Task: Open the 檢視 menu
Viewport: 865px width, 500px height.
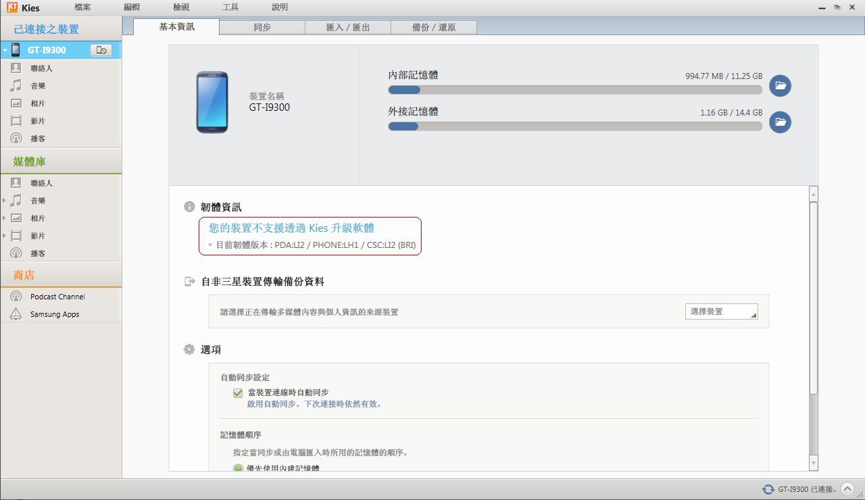Action: [181, 7]
